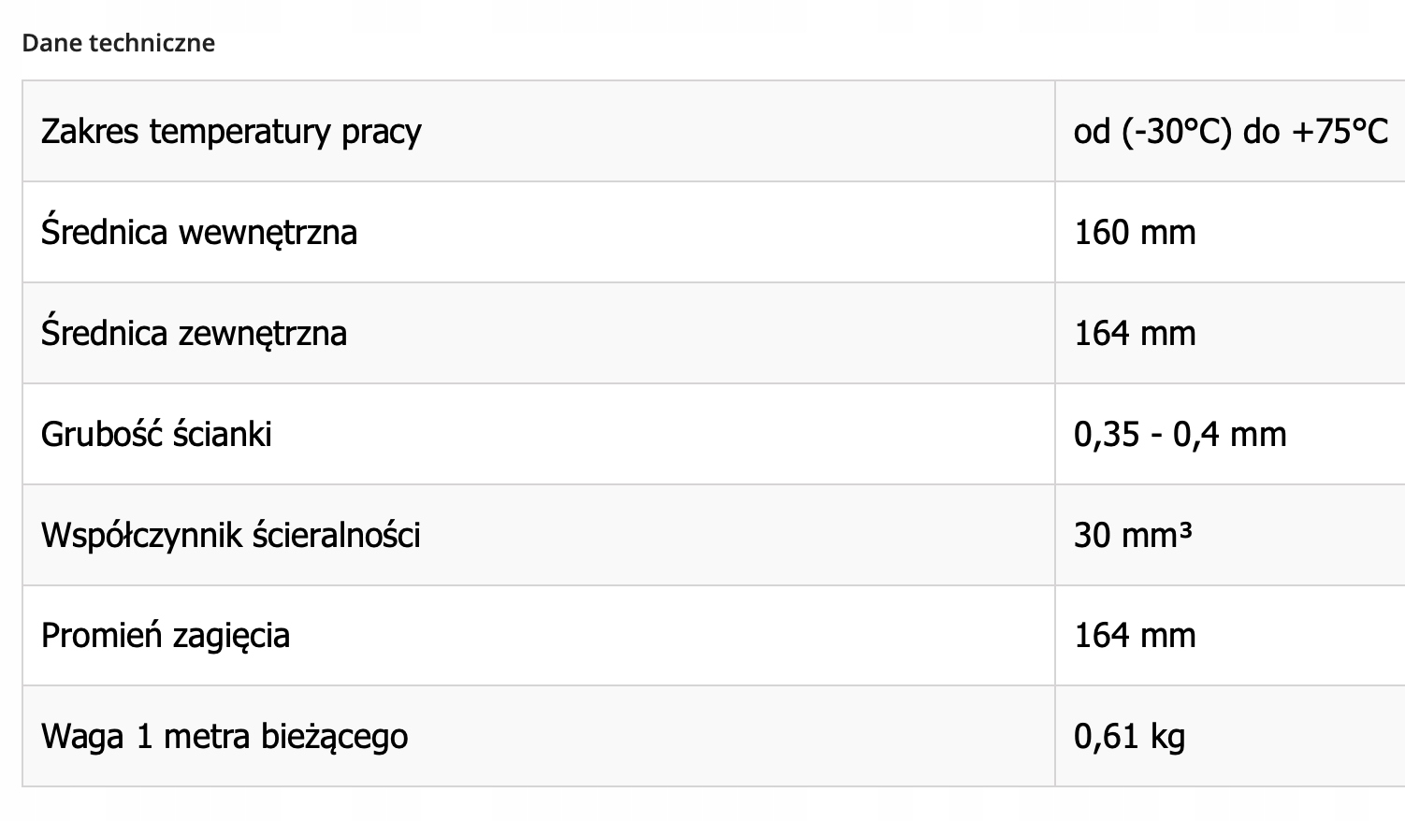
Task: Click the '+75°C' upper temperature limit
Action: 1340,132
